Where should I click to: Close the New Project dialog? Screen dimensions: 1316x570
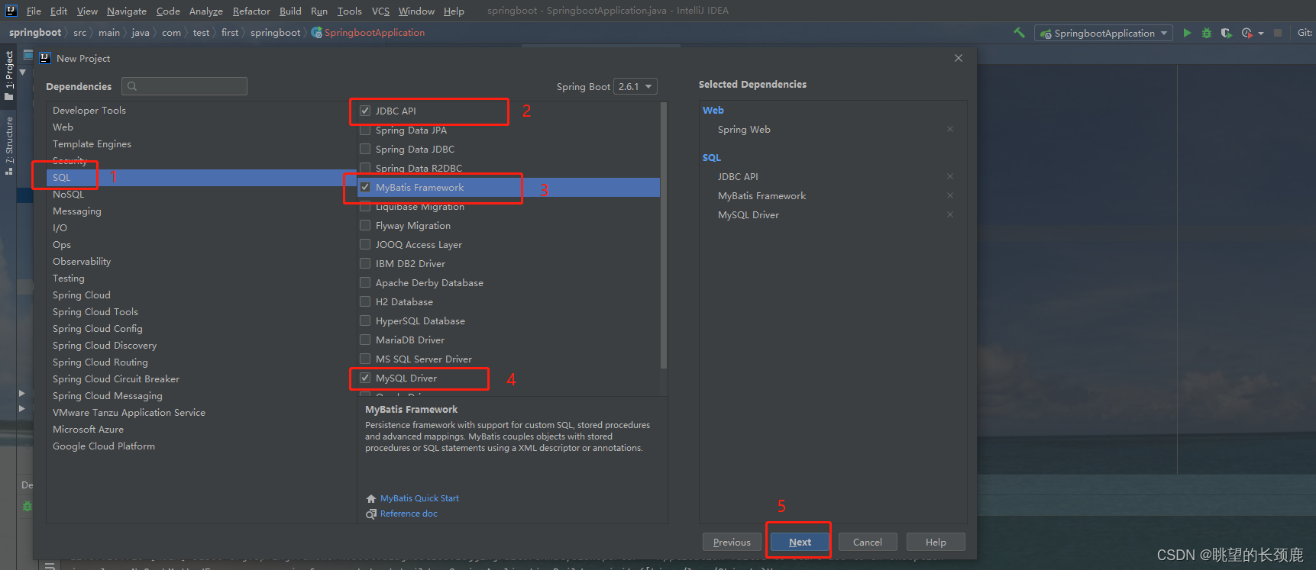pyautogui.click(x=959, y=58)
